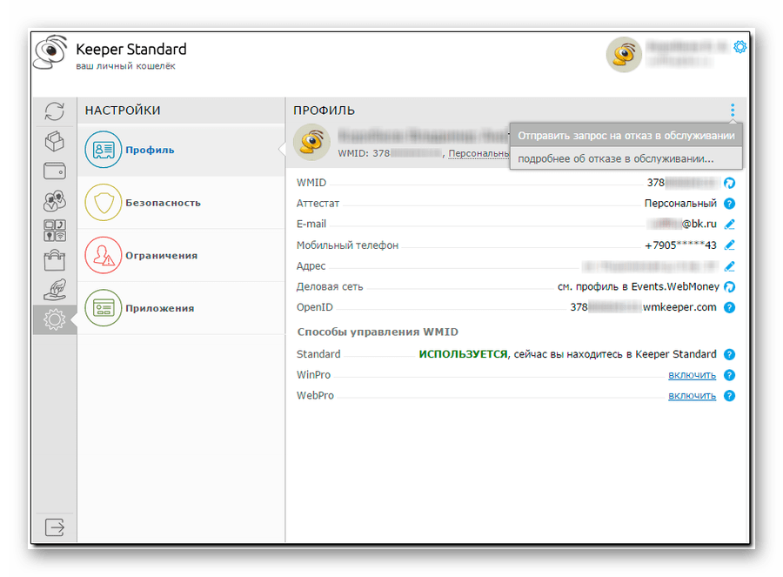Click the help icon next to Аттестат
The image size is (783, 577).
(729, 204)
